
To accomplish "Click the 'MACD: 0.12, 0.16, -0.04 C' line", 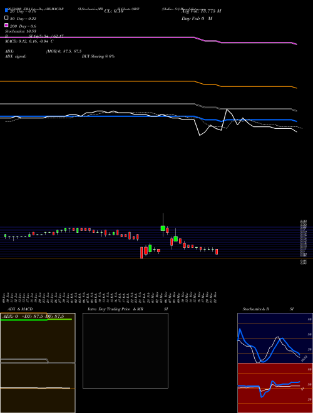I will [x=29, y=41].
